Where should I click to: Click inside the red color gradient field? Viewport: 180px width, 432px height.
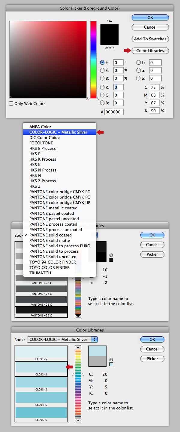click(x=48, y=60)
